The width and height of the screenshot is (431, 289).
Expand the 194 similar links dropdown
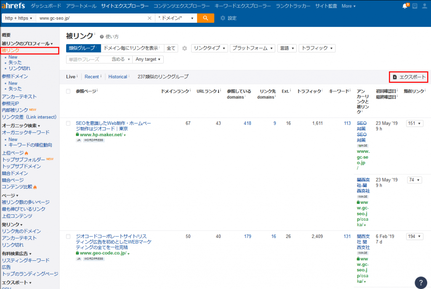pos(415,236)
